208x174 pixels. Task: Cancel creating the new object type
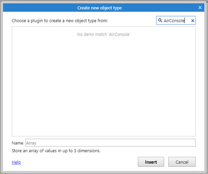pos(182,162)
